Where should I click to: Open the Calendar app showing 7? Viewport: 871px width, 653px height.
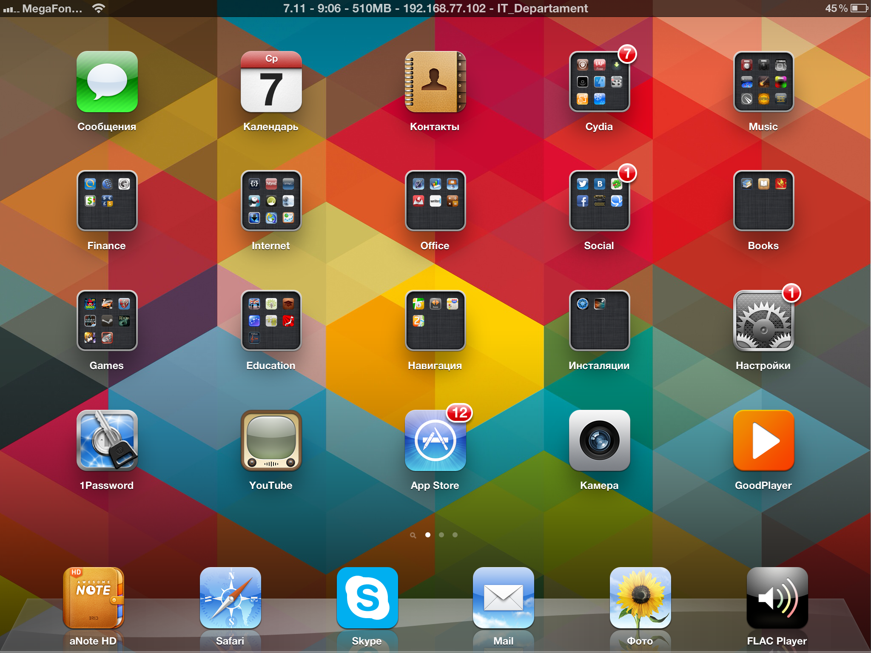coord(271,82)
